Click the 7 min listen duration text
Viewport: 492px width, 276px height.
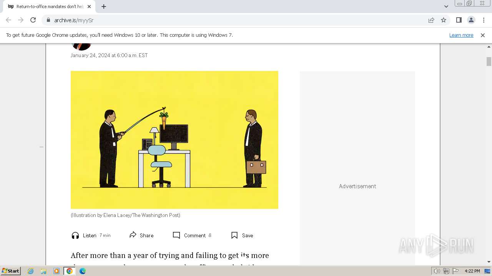click(x=105, y=235)
